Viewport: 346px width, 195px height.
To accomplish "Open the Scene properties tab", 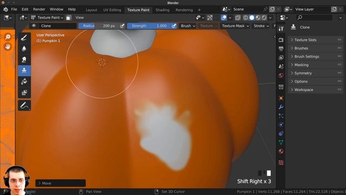I will point(281,66).
